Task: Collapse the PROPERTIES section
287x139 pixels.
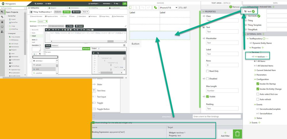Action: [203, 12]
